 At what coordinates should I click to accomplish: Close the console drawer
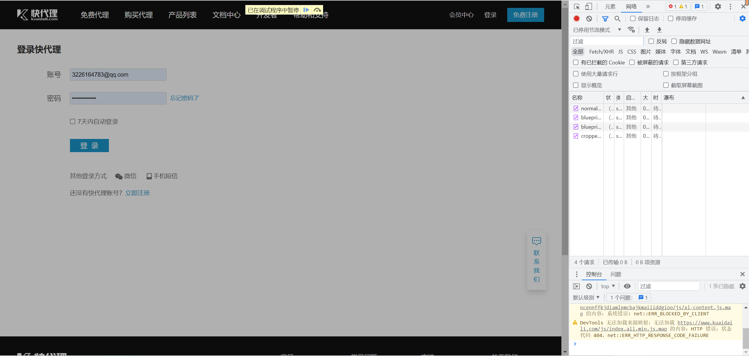pos(743,274)
